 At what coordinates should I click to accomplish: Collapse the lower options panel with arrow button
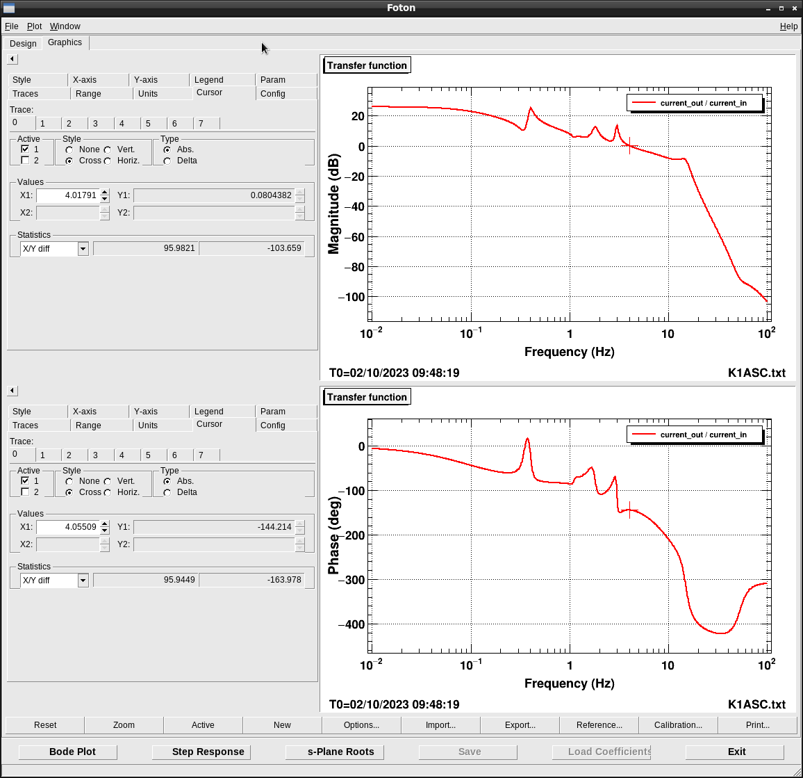(12, 391)
